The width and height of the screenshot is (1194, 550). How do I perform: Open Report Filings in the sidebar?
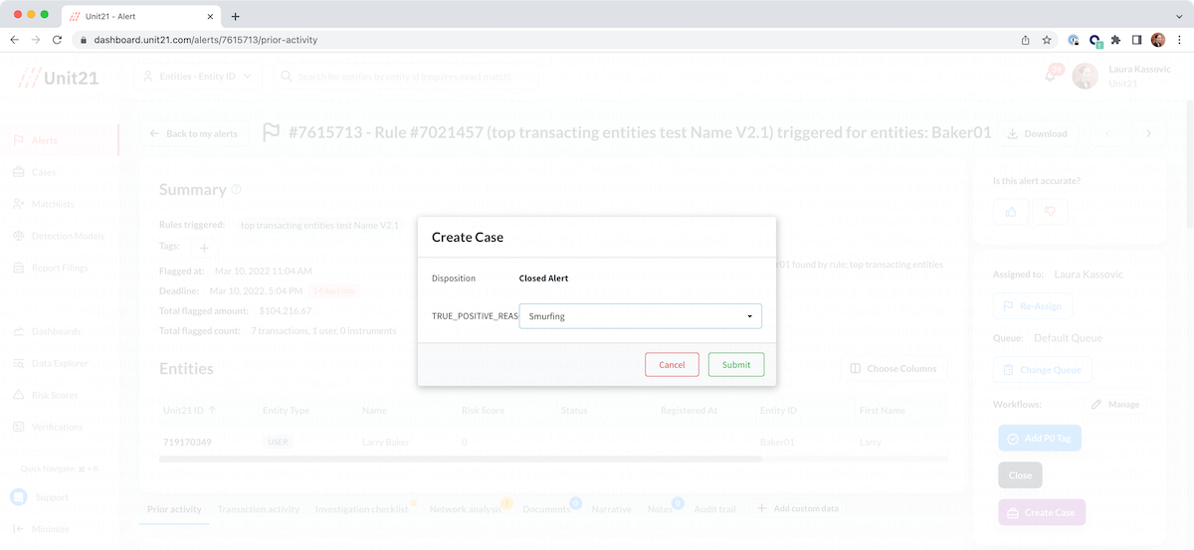50,268
